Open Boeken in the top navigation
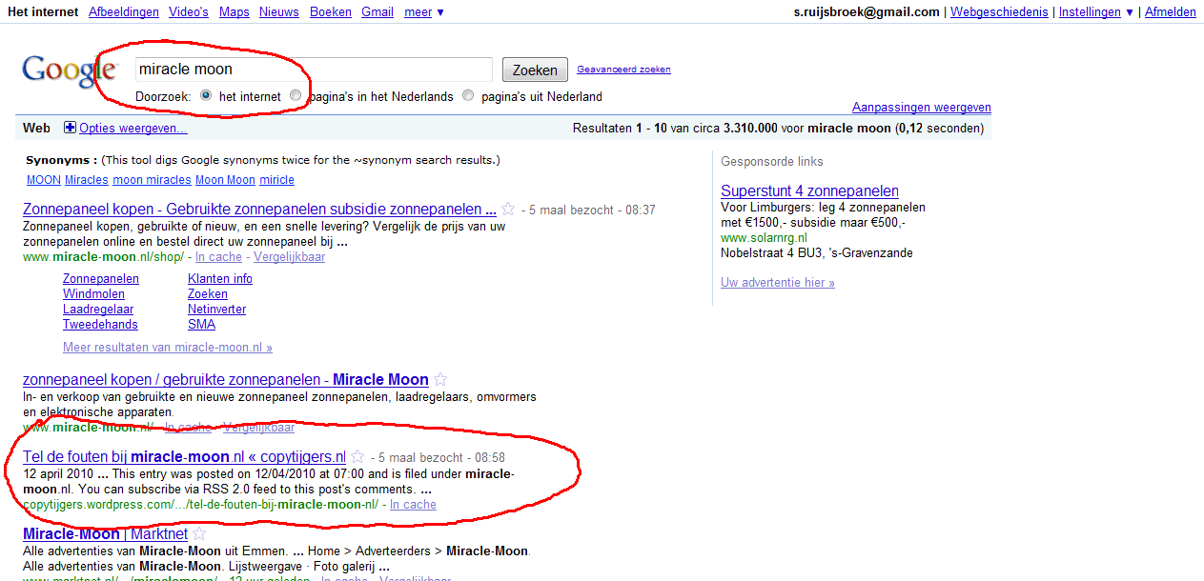1204x581 pixels. pos(331,12)
